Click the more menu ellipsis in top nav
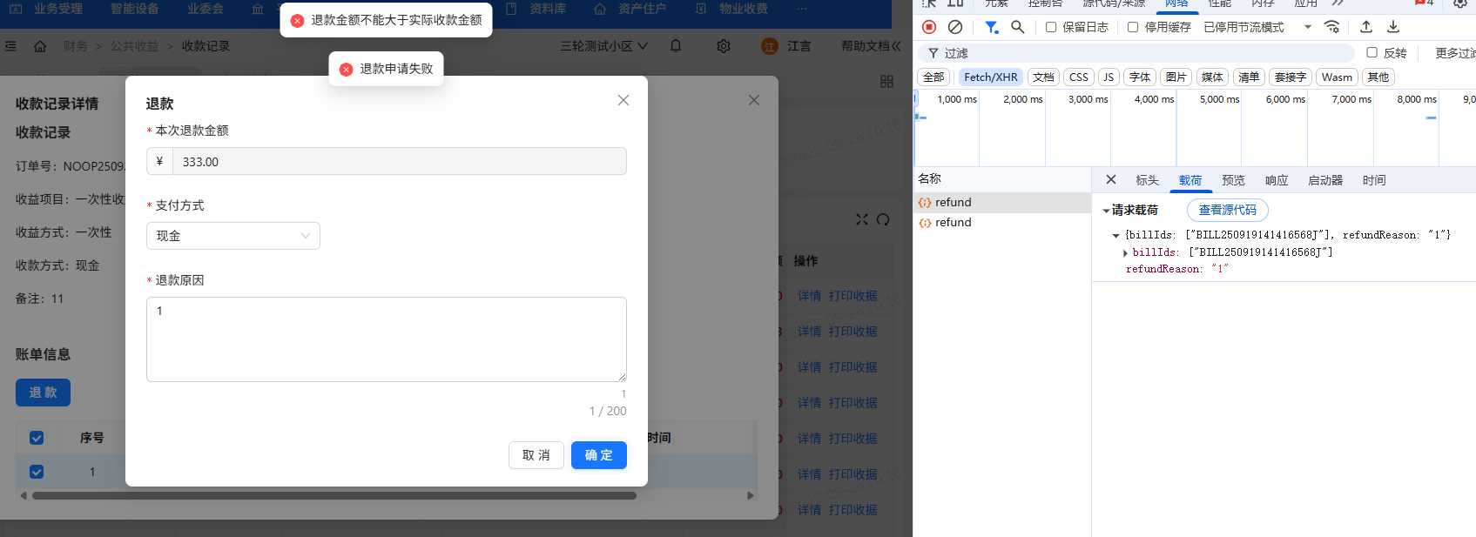 coord(802,9)
